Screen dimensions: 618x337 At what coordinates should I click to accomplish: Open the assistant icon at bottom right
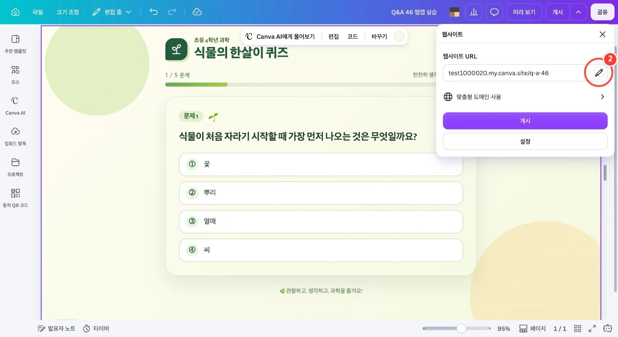coord(608,329)
